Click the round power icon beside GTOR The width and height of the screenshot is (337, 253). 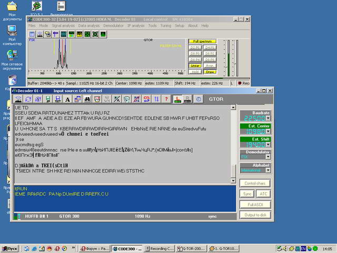pyautogui.click(x=199, y=99)
